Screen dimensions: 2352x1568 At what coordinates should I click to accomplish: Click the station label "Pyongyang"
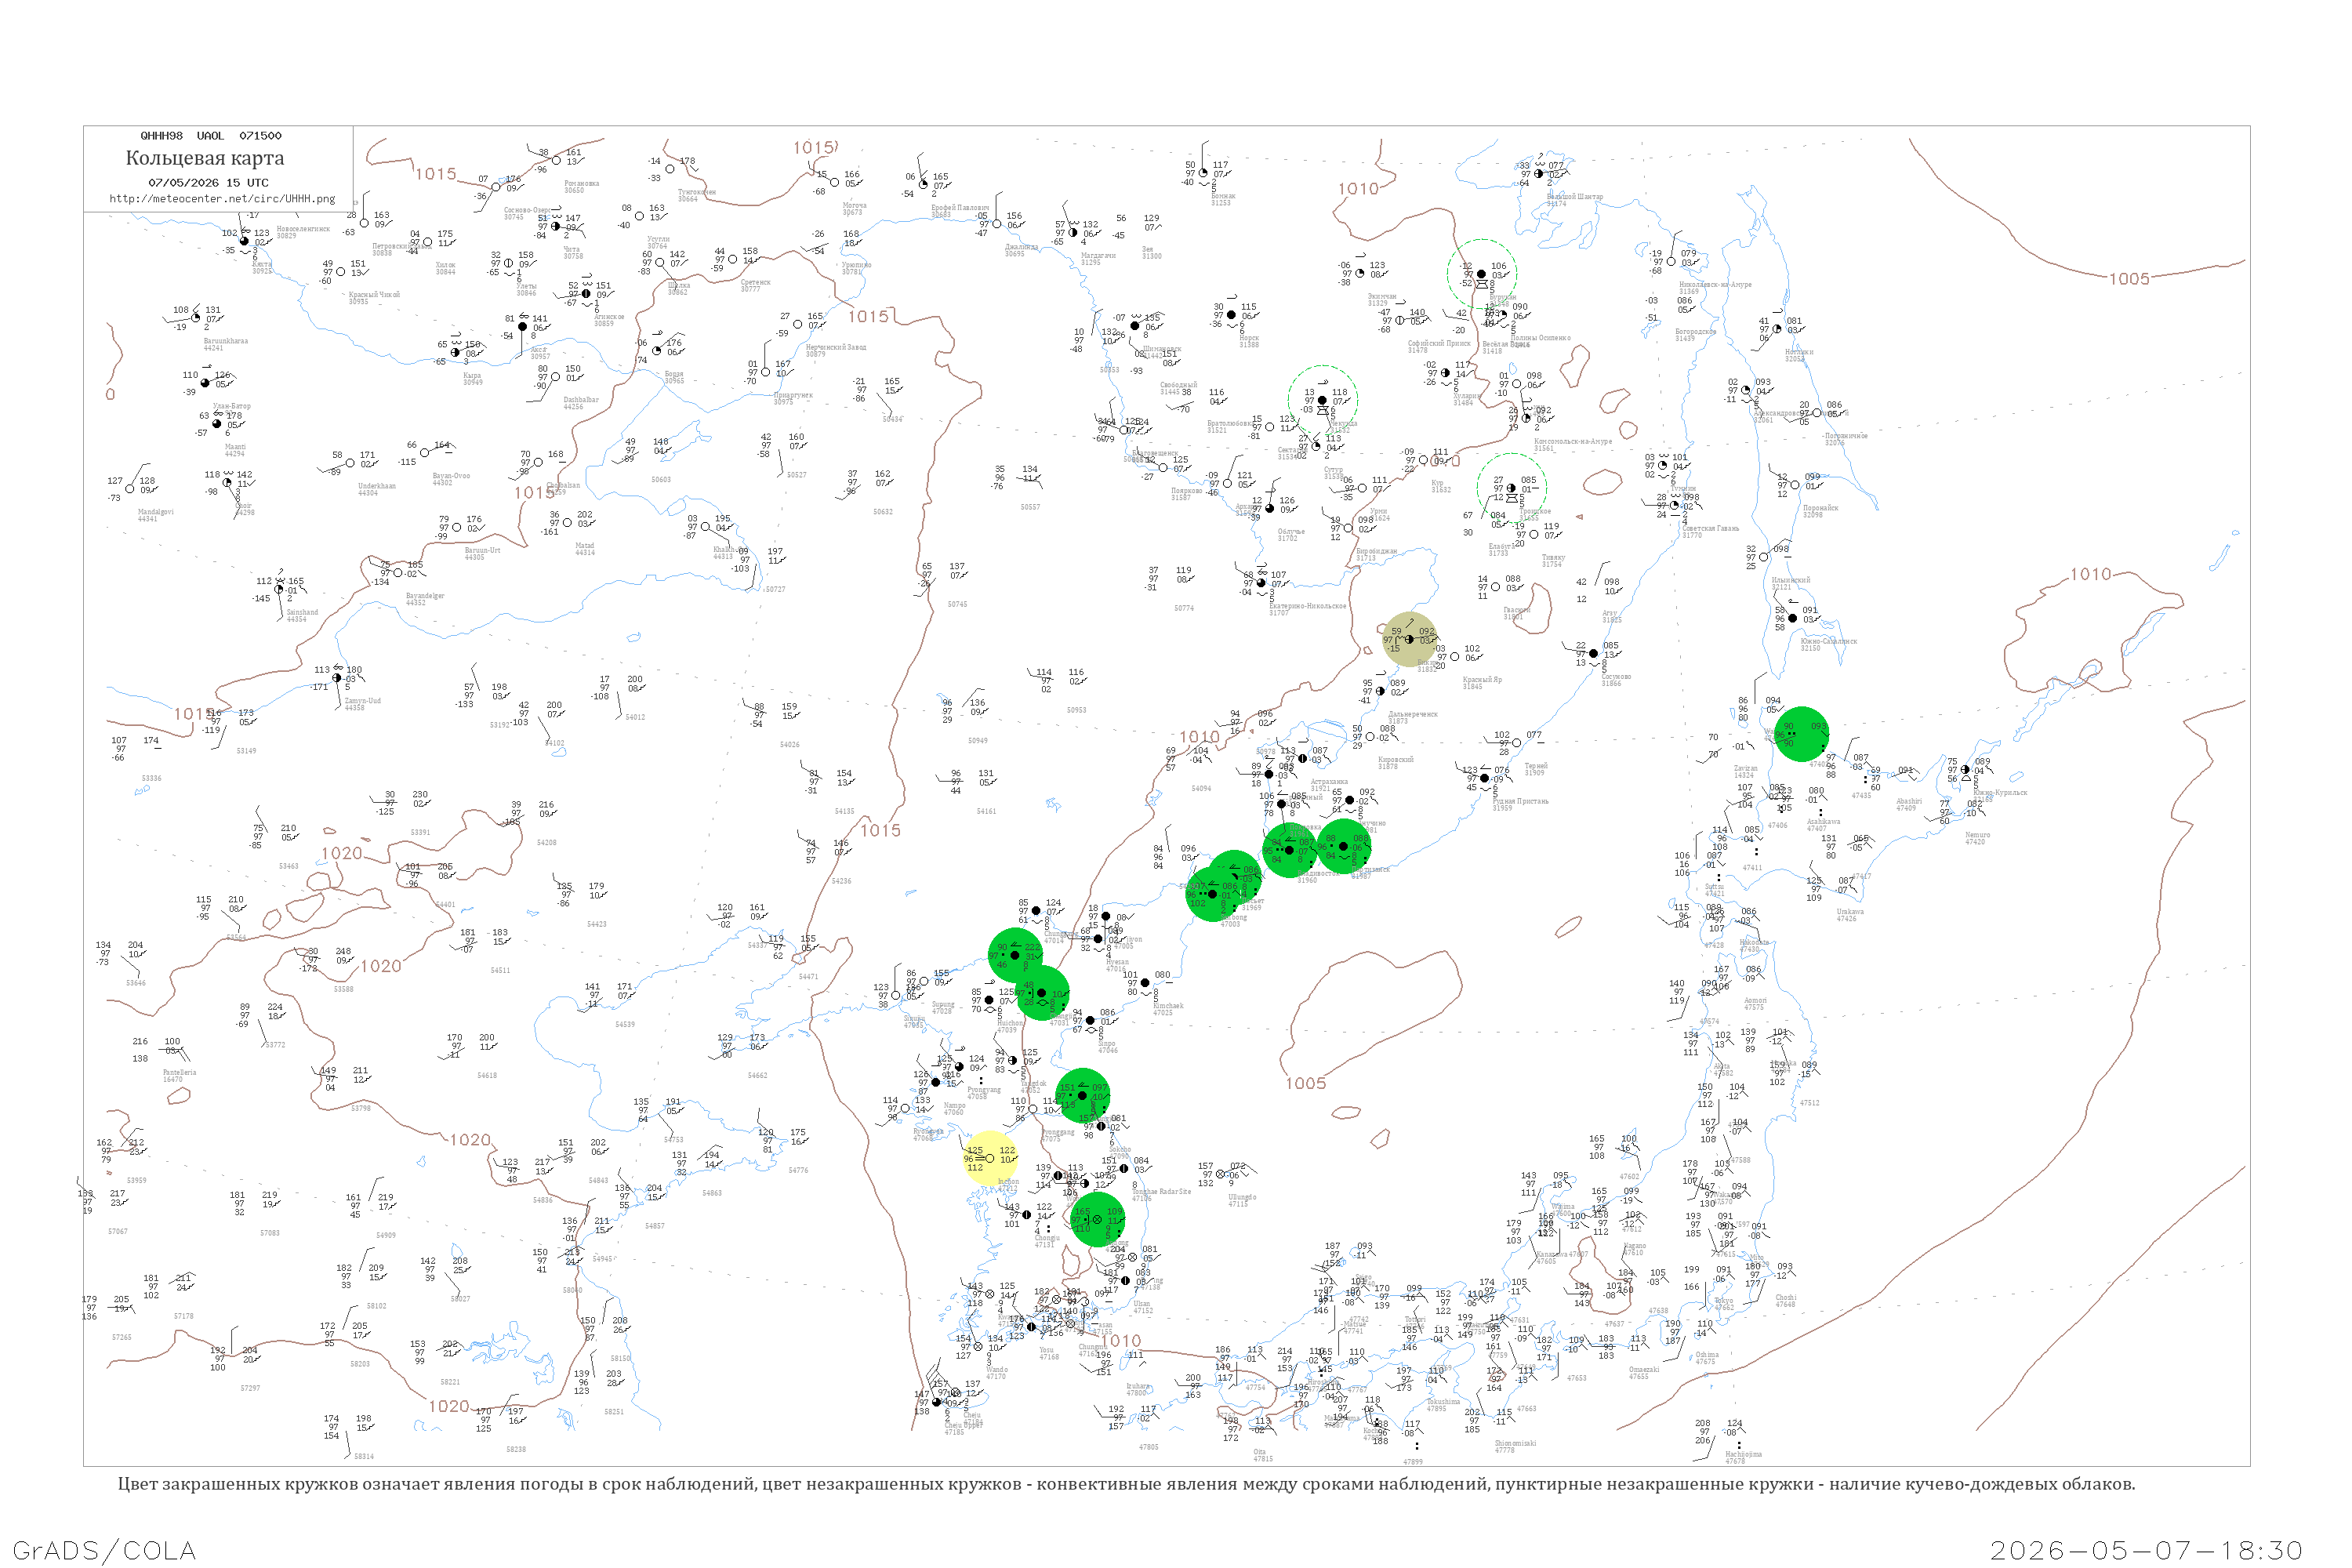[x=984, y=1090]
